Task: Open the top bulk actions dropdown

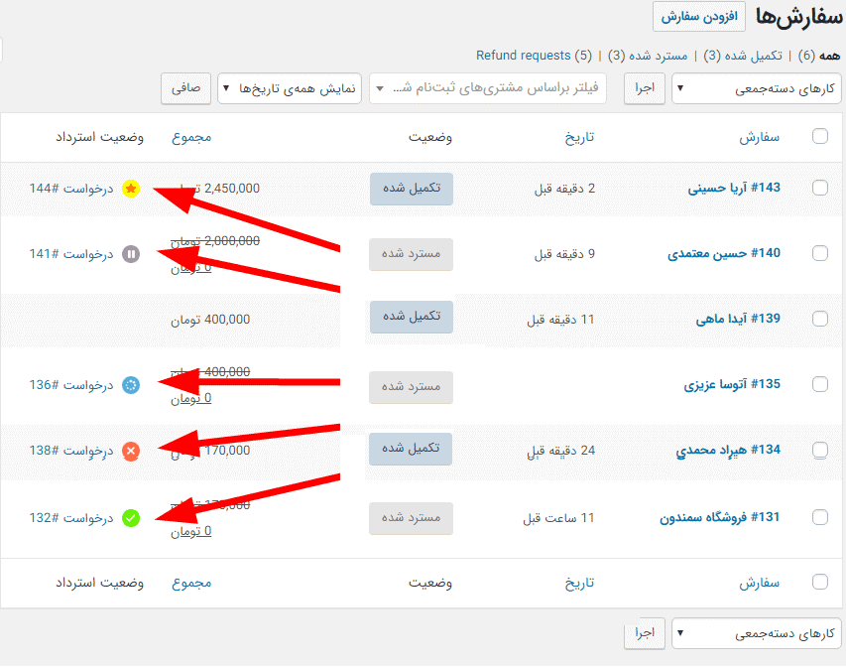Action: click(x=756, y=88)
